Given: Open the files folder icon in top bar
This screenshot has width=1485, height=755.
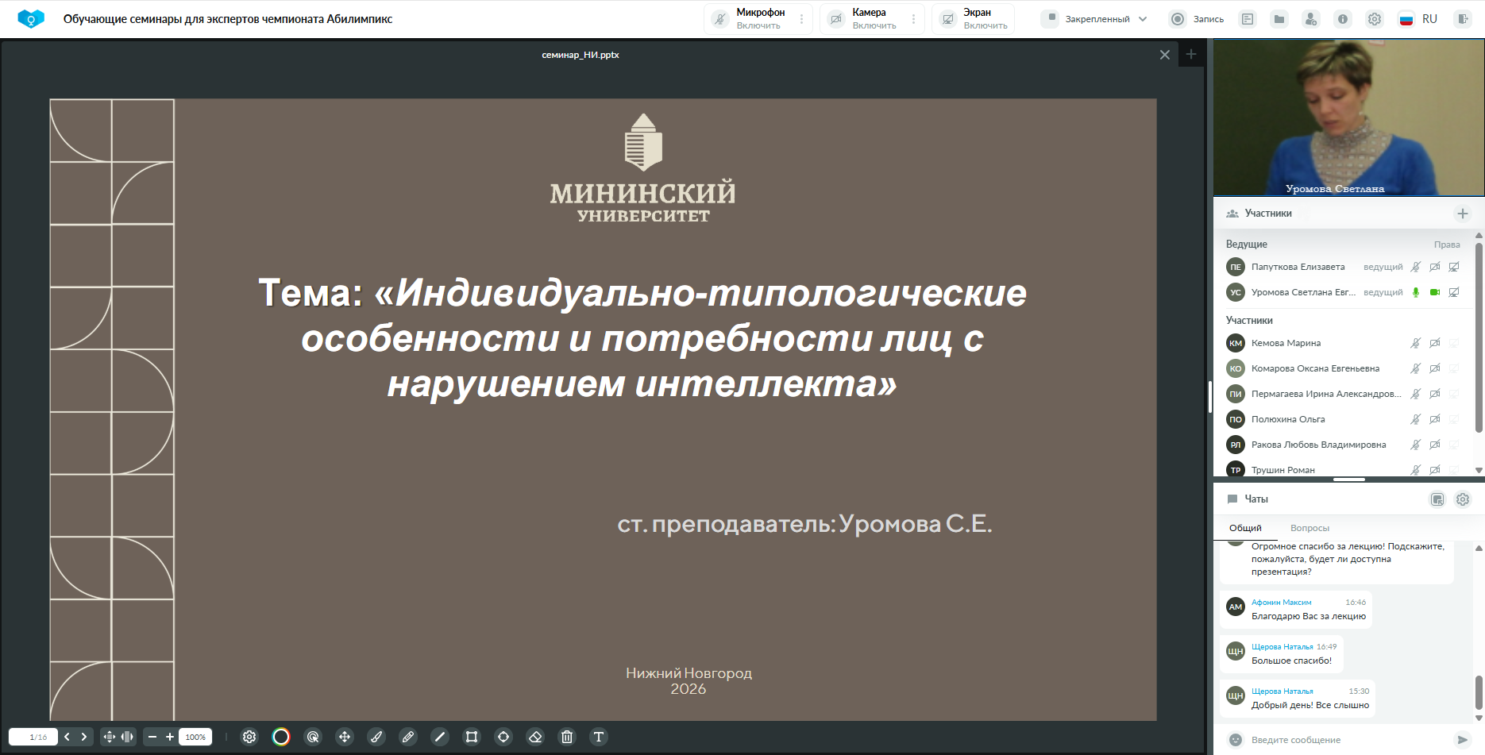Looking at the screenshot, I should coord(1279,19).
